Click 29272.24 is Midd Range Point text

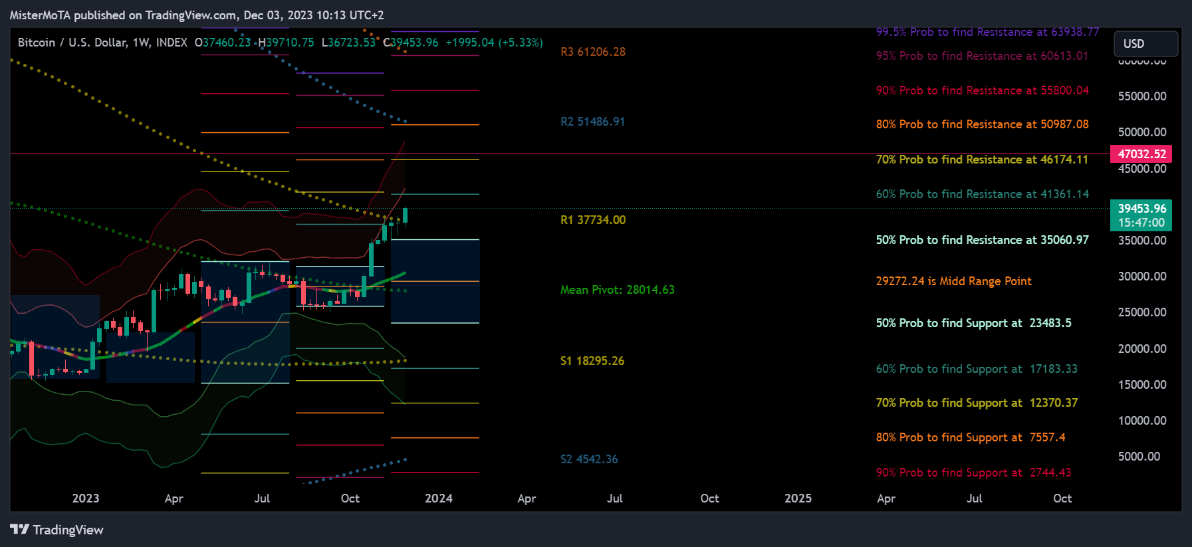(954, 281)
